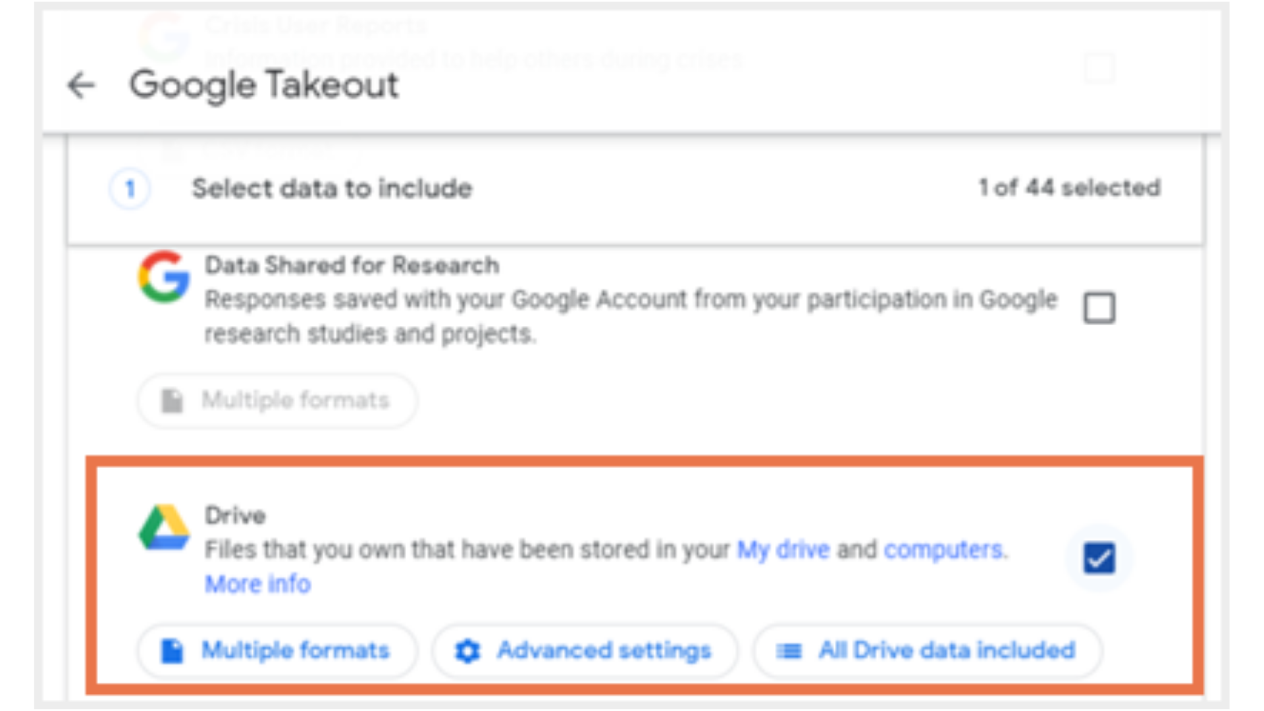Click the Google Drive triangle logo
The width and height of the screenshot is (1264, 711).
pyautogui.click(x=164, y=527)
